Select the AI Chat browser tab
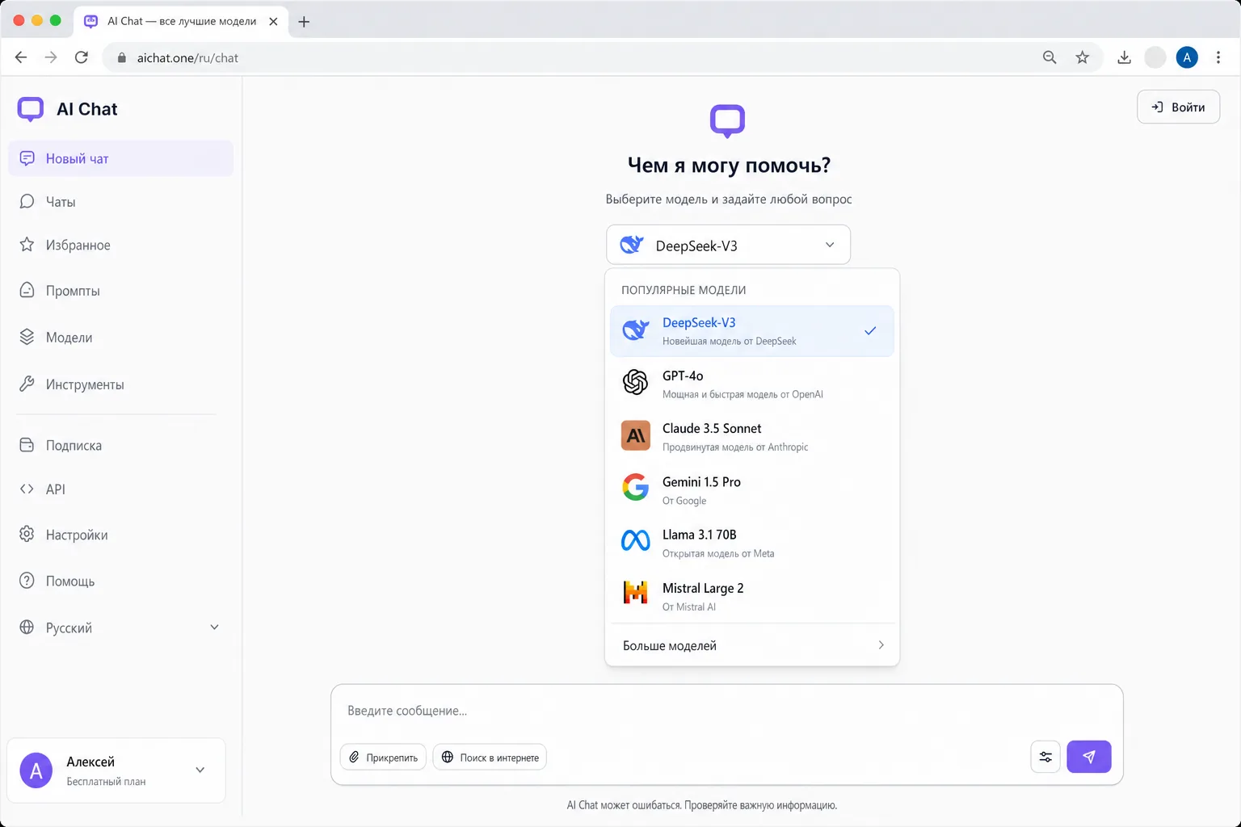Image resolution: width=1241 pixels, height=827 pixels. tap(182, 22)
